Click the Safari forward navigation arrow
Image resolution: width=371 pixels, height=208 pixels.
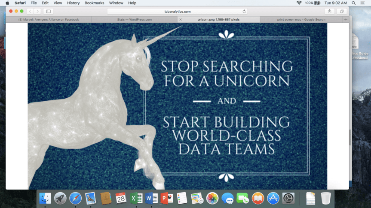(x=37, y=11)
